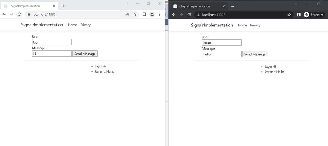Select SignalrImplementation tab in left window
The image size is (328, 146).
click(x=29, y=6)
